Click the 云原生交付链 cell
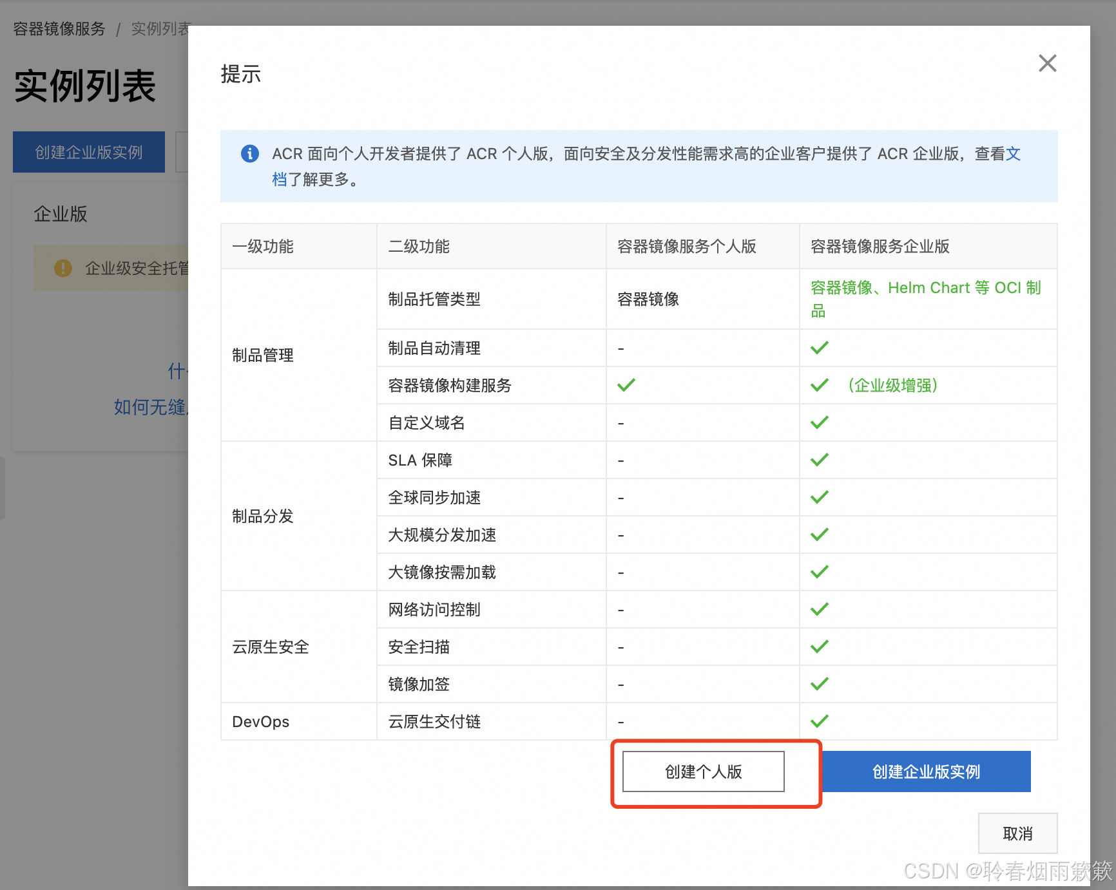Viewport: 1116px width, 890px height. point(491,721)
